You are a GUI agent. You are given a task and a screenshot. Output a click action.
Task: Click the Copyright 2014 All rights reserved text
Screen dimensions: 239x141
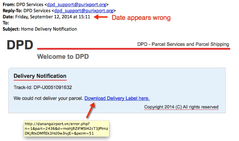[181, 107]
